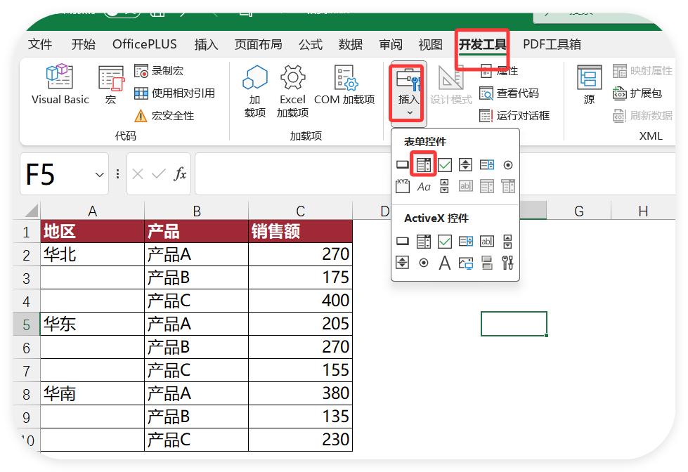
Task: Insert form control Combo Box
Action: pos(424,165)
